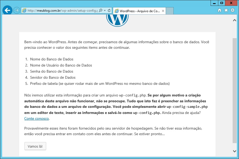
Task: Open a new blank tab
Action: coord(170,11)
